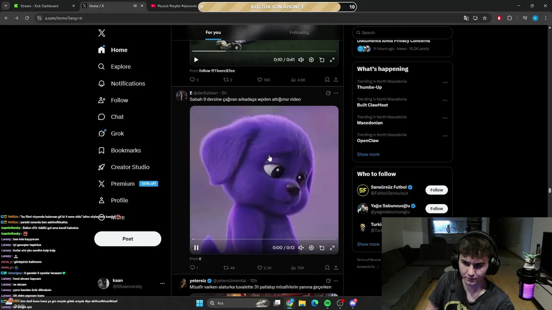Open Premium with 50% off badge
The image size is (552, 310).
[128, 183]
